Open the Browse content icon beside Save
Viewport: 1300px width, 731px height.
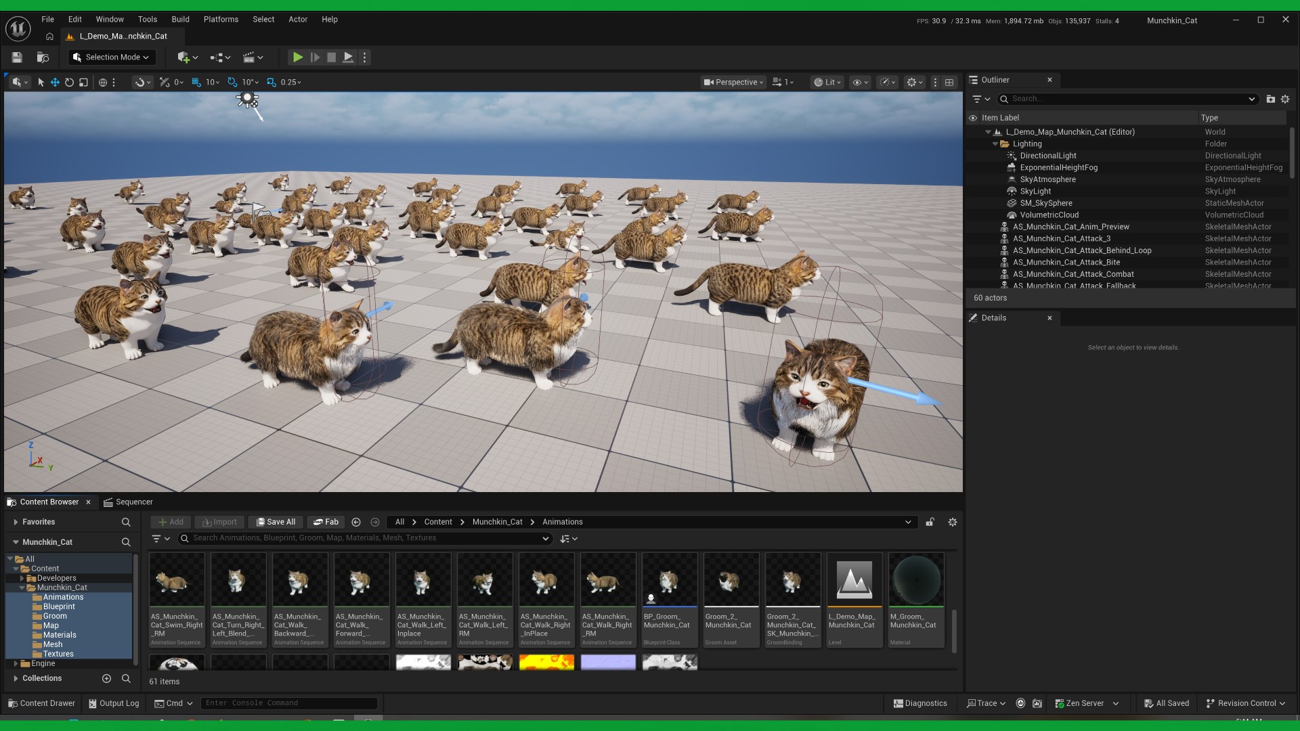(43, 58)
